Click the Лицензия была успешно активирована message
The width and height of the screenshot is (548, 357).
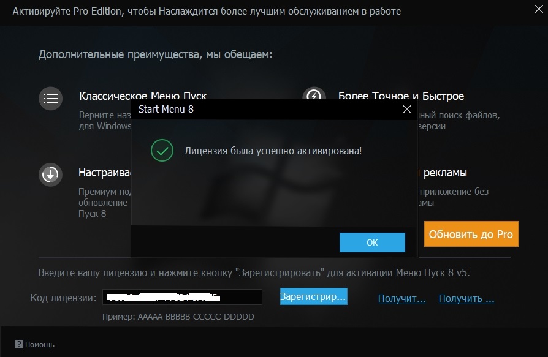273,151
